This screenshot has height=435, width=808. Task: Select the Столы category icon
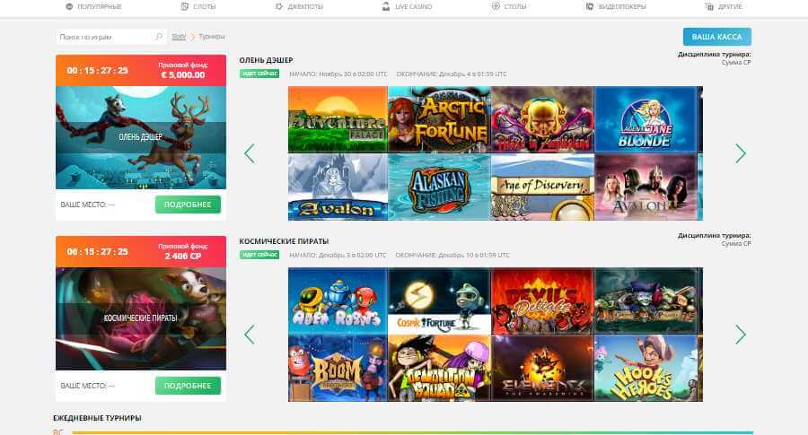pos(496,6)
